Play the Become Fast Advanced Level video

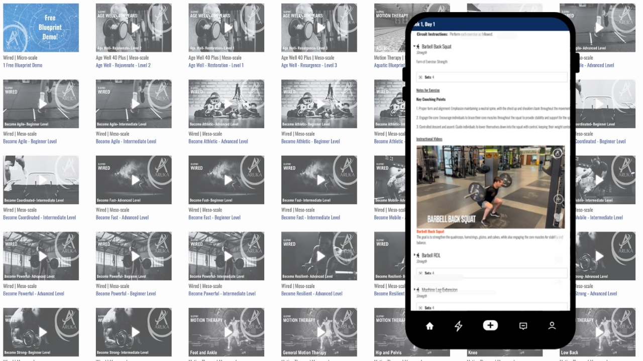click(136, 180)
